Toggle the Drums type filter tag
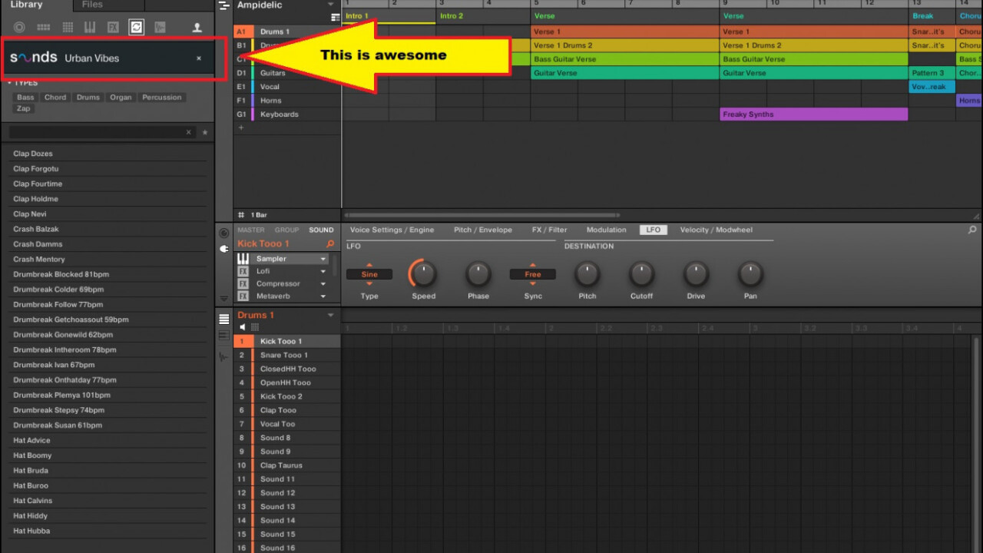This screenshot has height=553, width=983. click(x=88, y=98)
